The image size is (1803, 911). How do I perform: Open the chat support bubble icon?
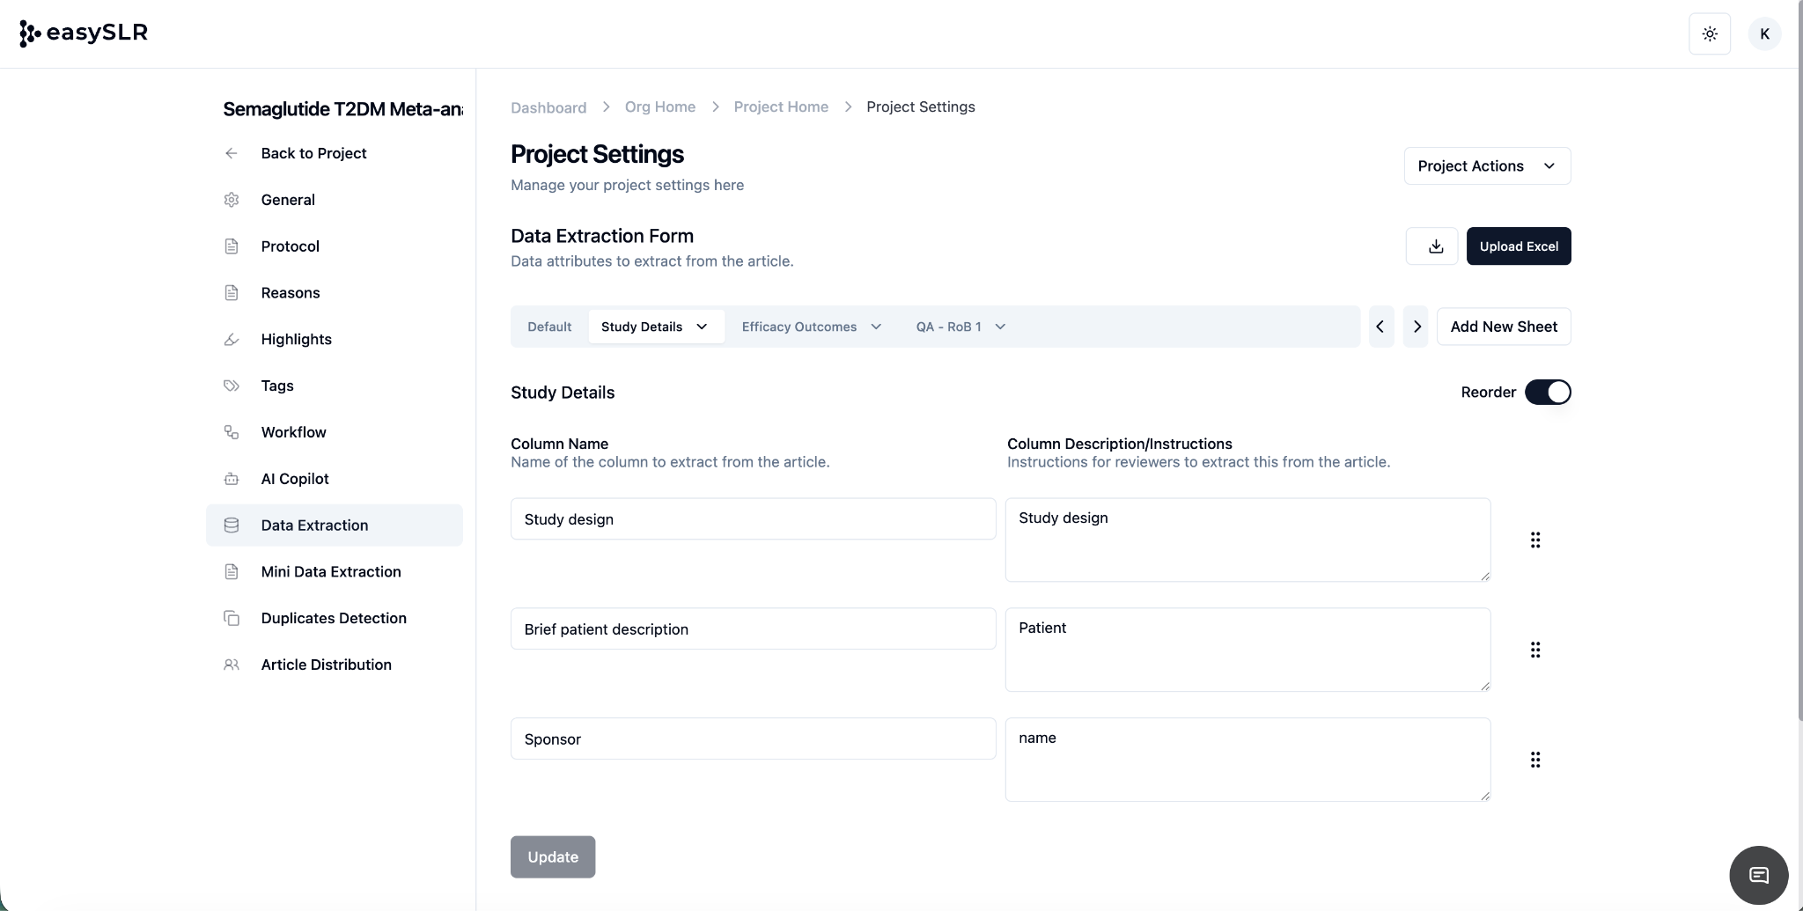(x=1758, y=875)
